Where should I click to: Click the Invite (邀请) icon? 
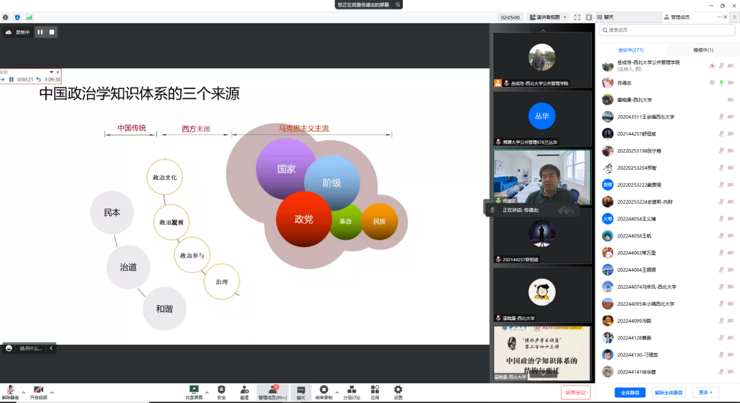244,390
